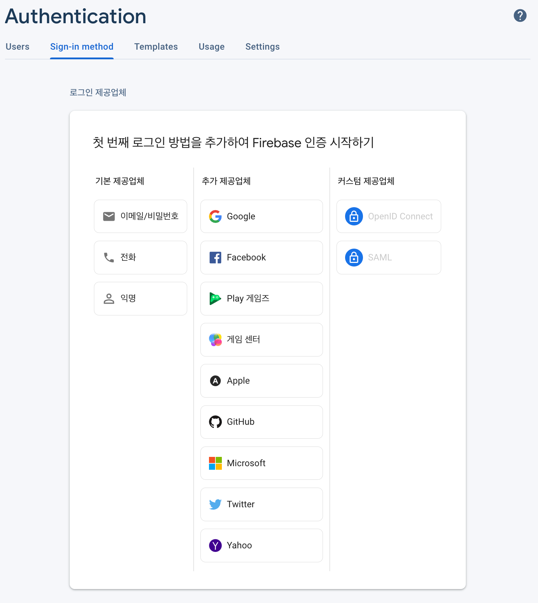The width and height of the screenshot is (538, 603).
Task: Click the Google G logo
Action: [x=215, y=216]
